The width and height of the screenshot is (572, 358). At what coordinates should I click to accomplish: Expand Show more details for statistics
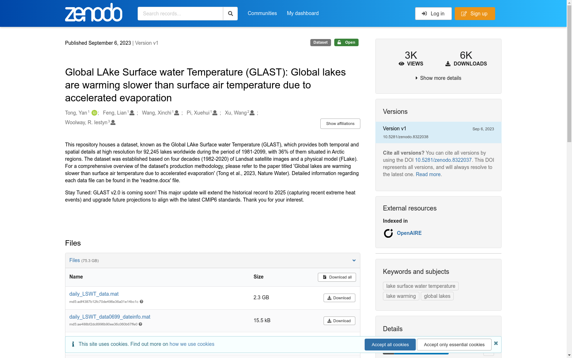[x=438, y=78]
